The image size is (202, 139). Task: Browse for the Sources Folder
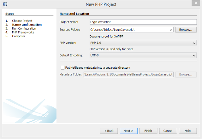[x=186, y=30]
